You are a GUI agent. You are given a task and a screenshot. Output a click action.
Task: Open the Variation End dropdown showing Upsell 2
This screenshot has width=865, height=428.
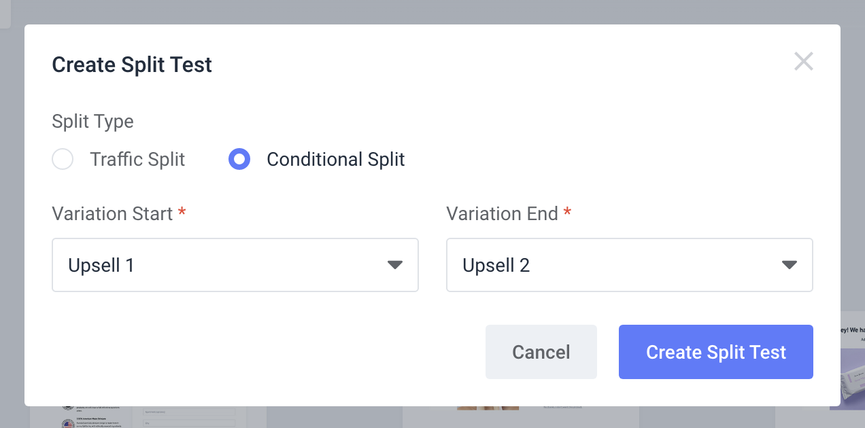point(630,265)
